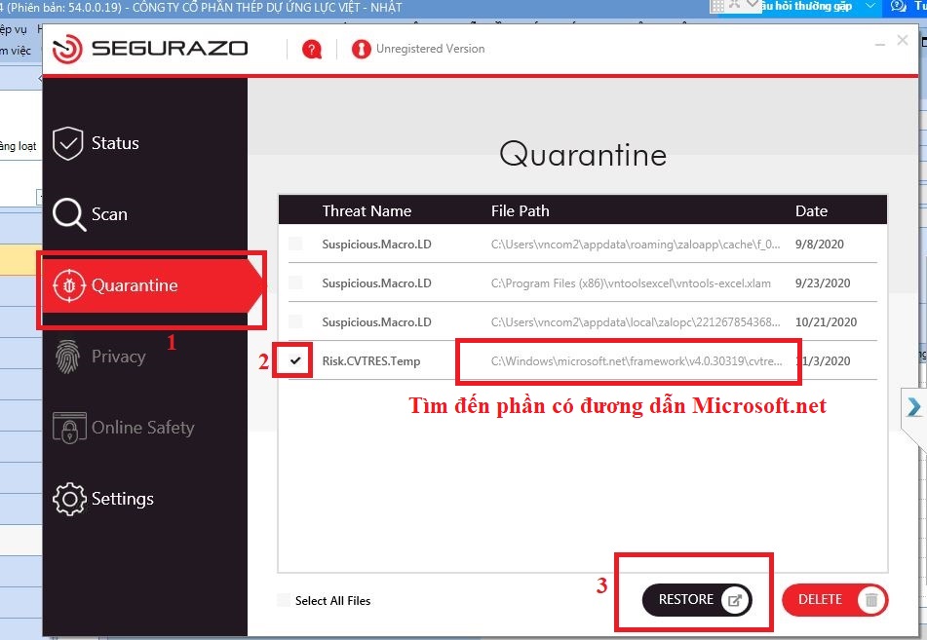
Task: Go to the Scan section
Action: 90,214
